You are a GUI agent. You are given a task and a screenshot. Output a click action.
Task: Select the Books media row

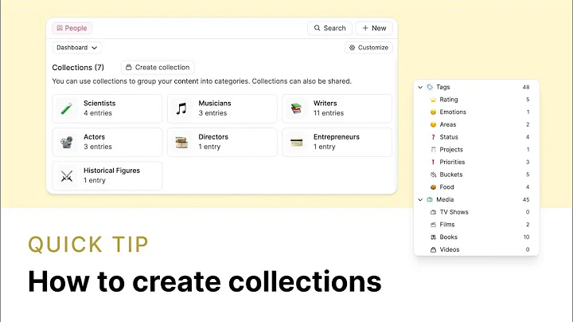point(477,237)
